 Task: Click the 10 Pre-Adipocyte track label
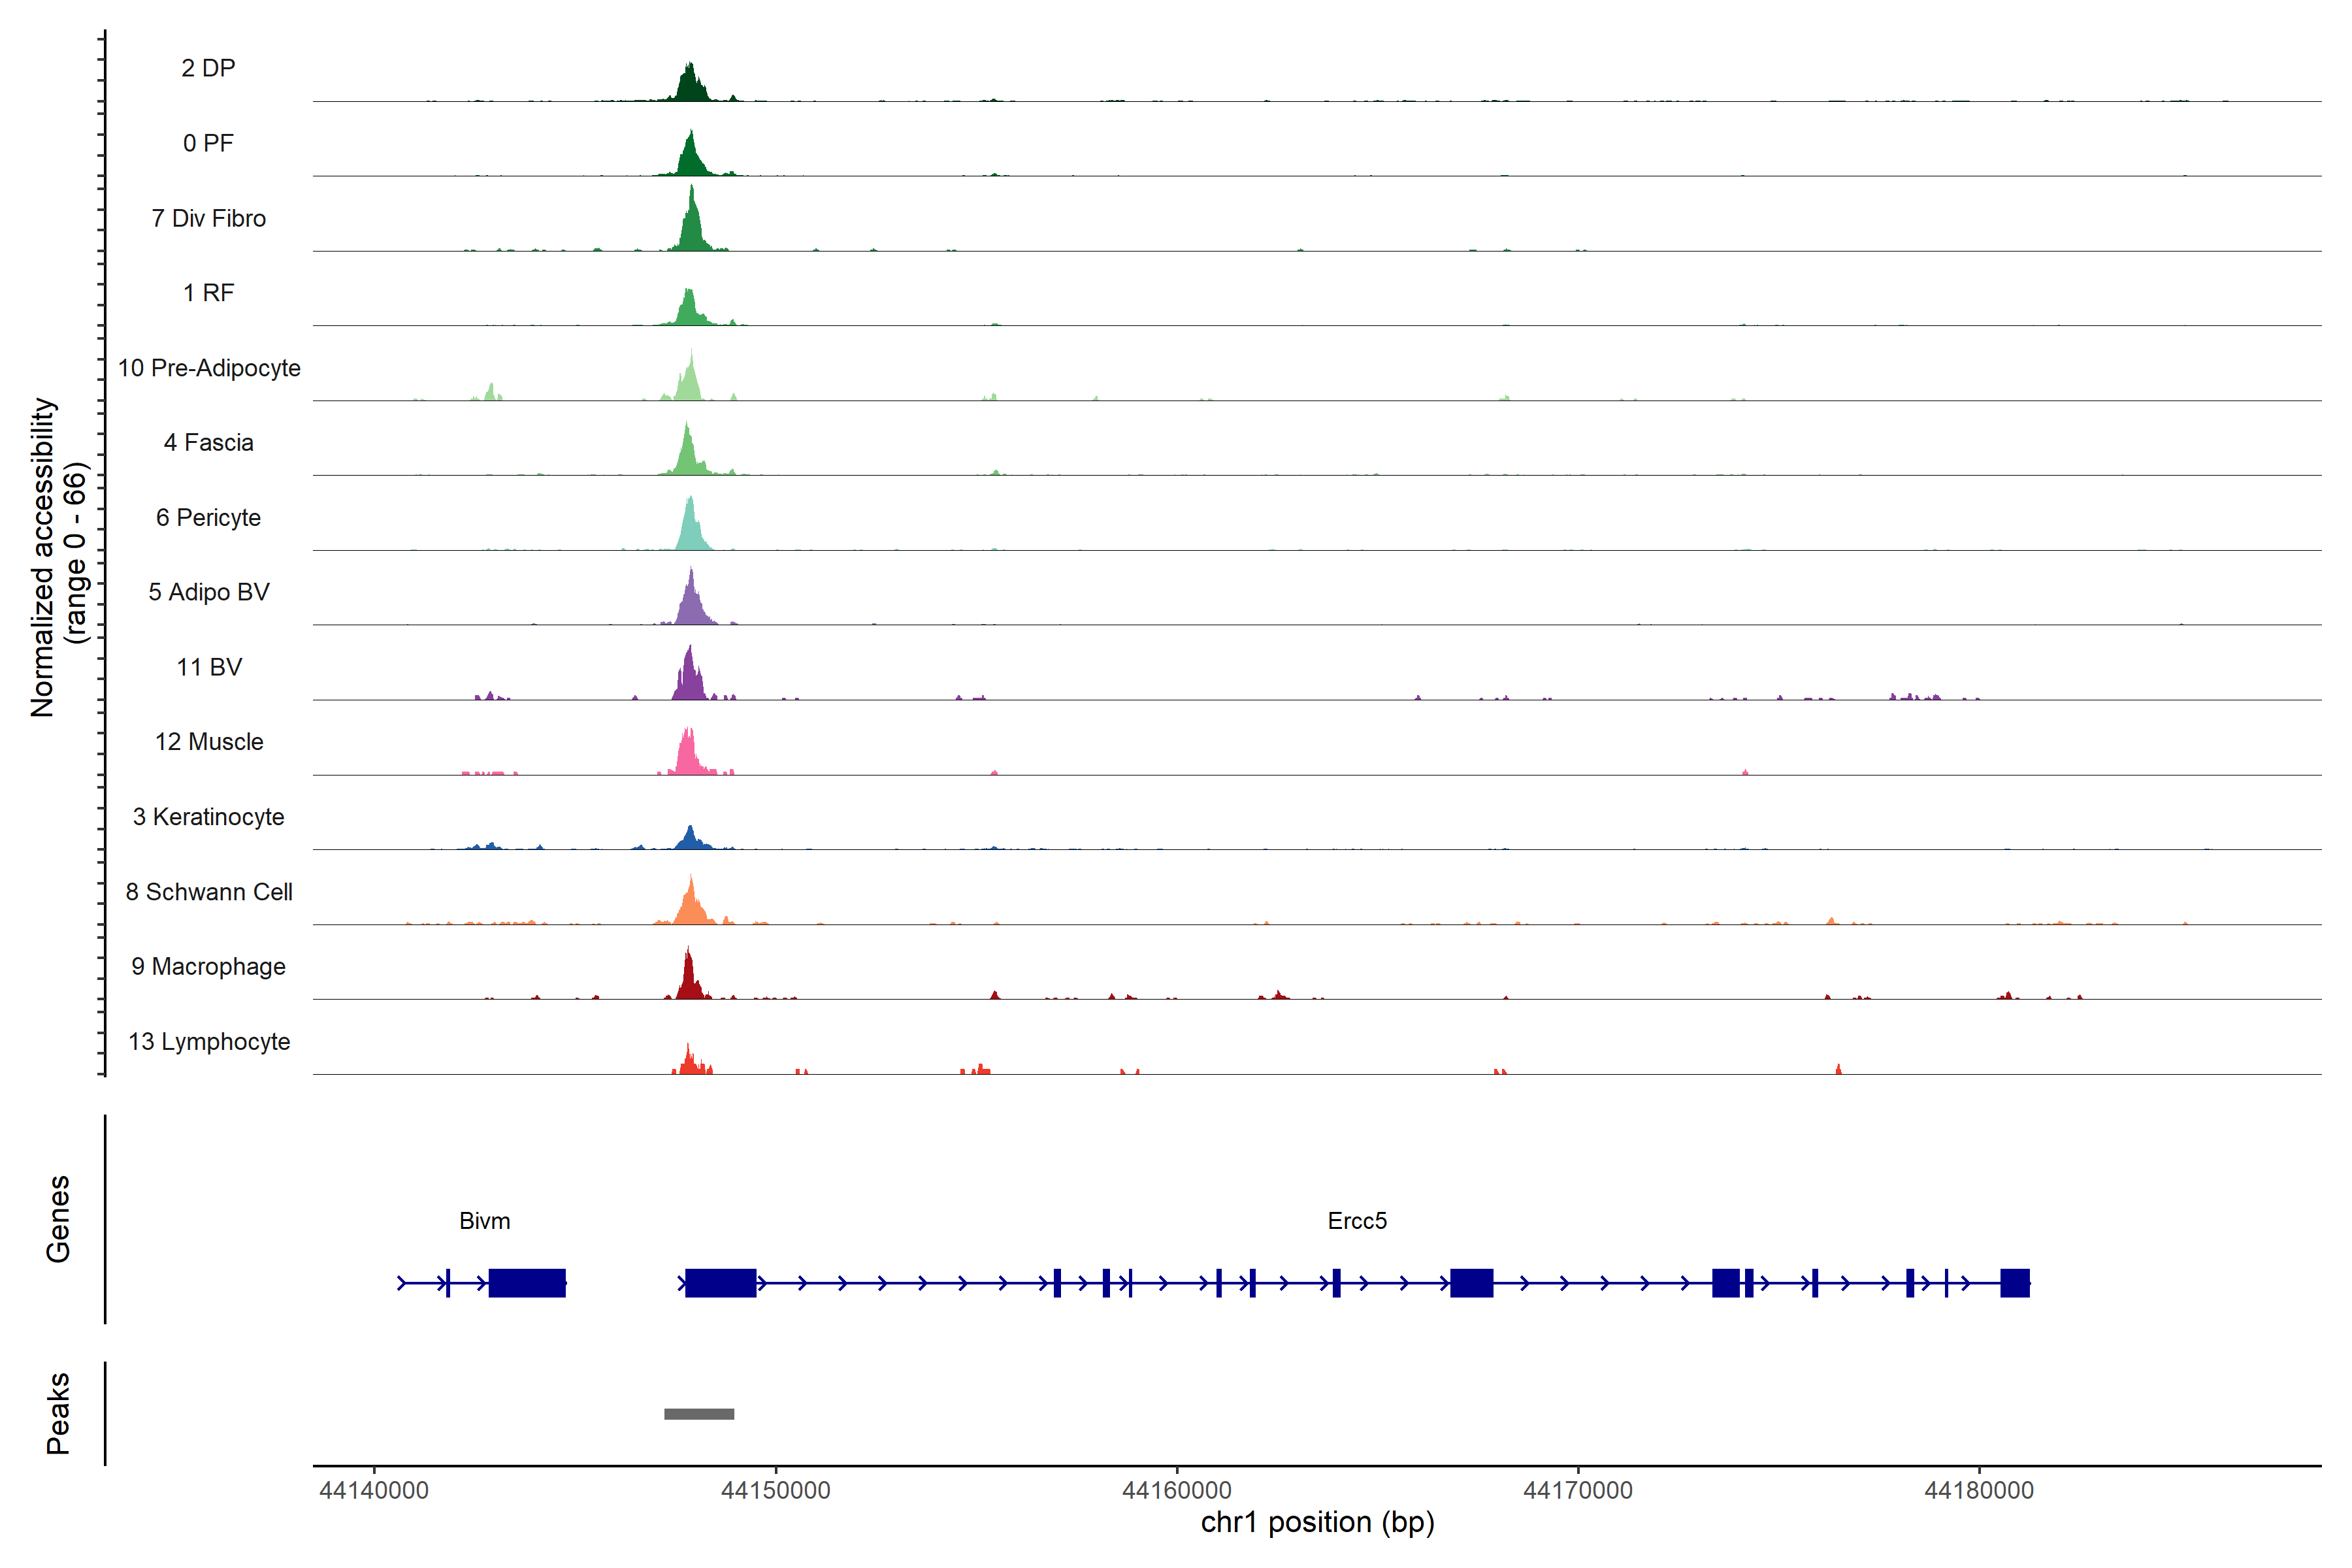point(209,368)
